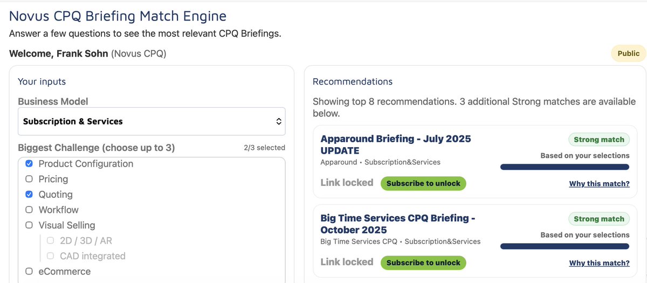Enable the Workflow challenge option
This screenshot has height=283, width=647.
click(29, 210)
